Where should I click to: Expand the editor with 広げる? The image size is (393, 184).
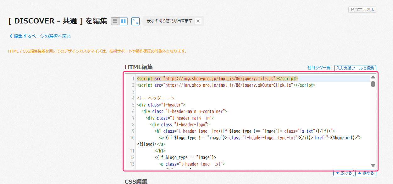click(x=343, y=173)
